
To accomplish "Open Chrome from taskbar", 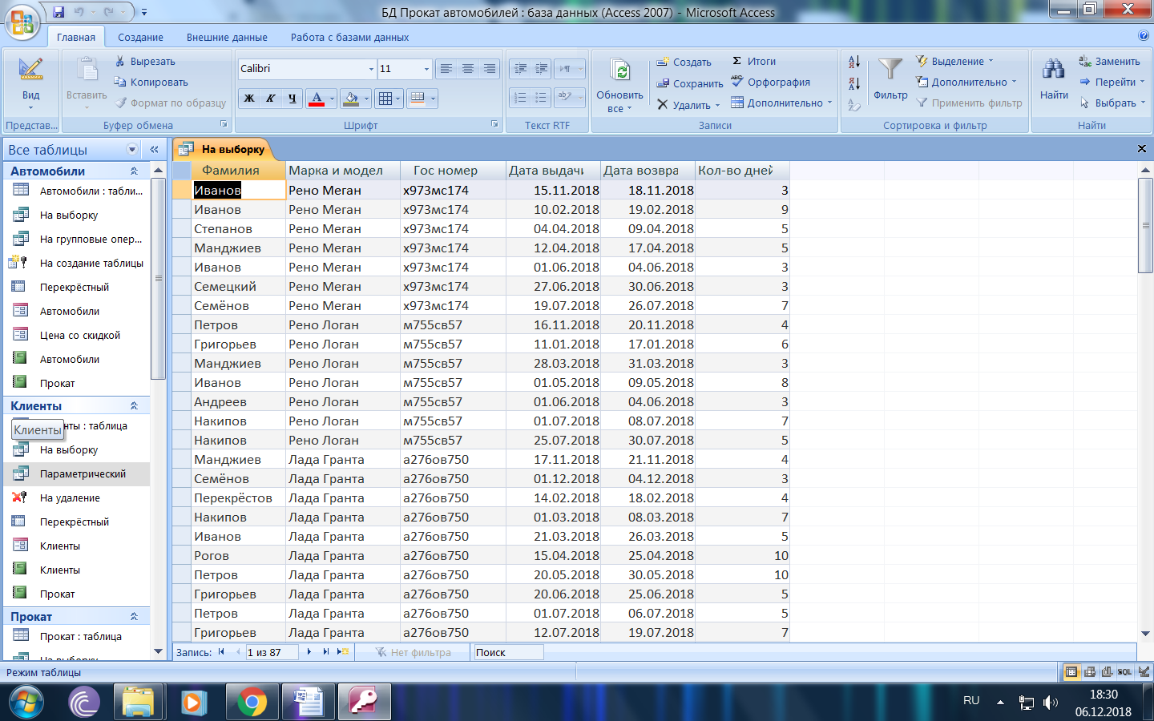I will (x=252, y=703).
